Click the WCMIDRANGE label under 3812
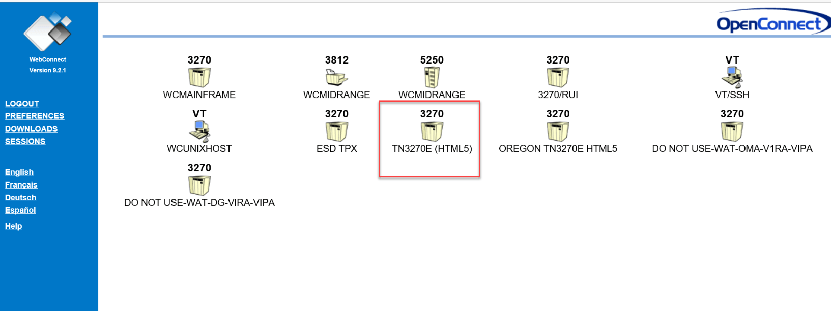This screenshot has height=311, width=831. coord(337,95)
